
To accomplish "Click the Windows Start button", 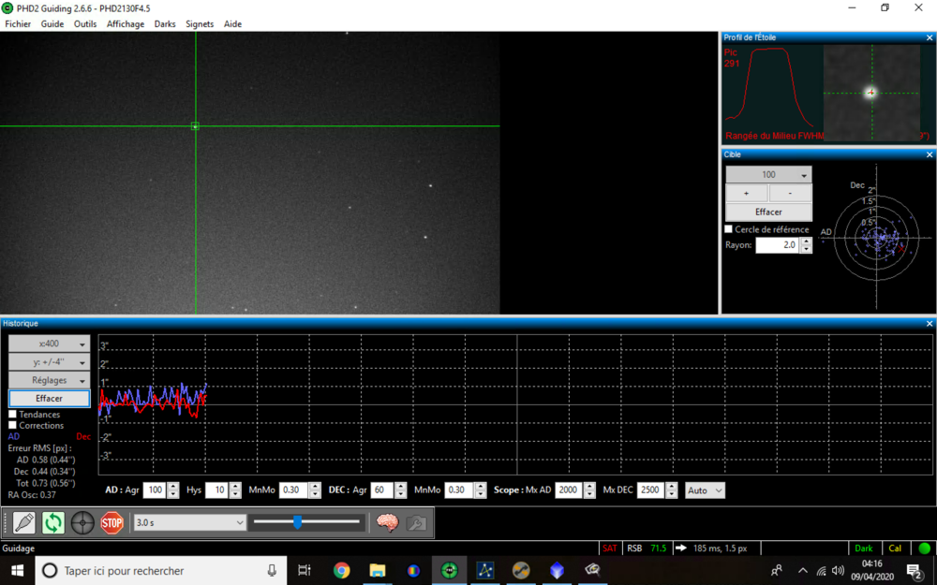I will (17, 571).
